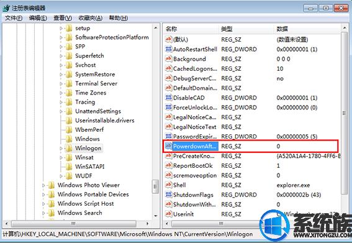This screenshot has height=243, width=352.
Task: Select the setup folder icon
Action: [x=69, y=28]
